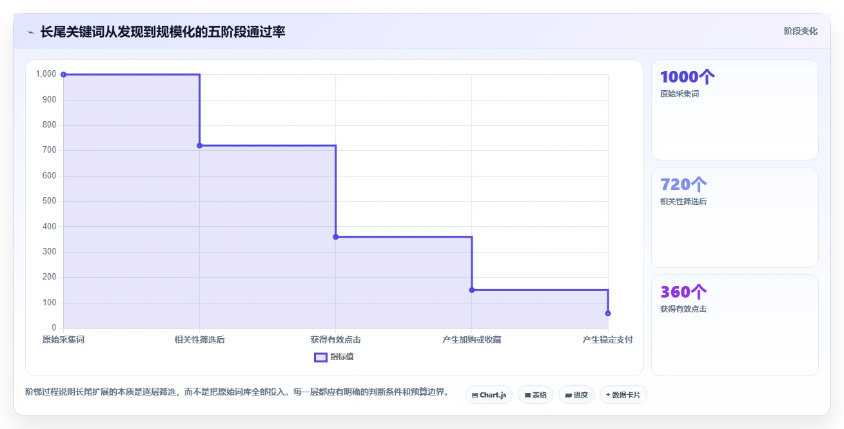
Task: Click the y-axis value 400
Action: click(x=50, y=226)
